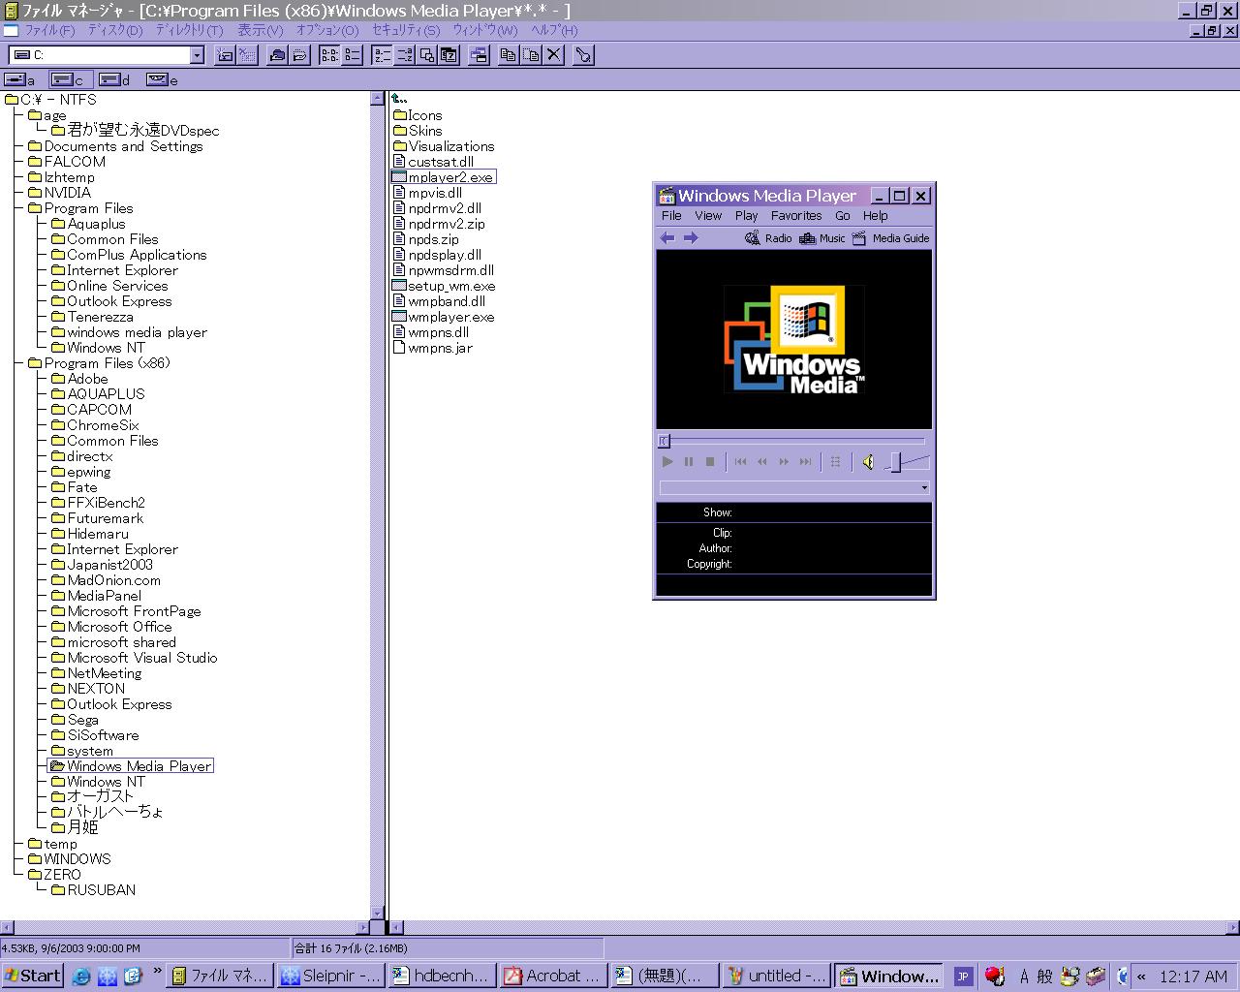
Task: Open the ファイル(F) menu in File Manager
Action: (x=48, y=30)
